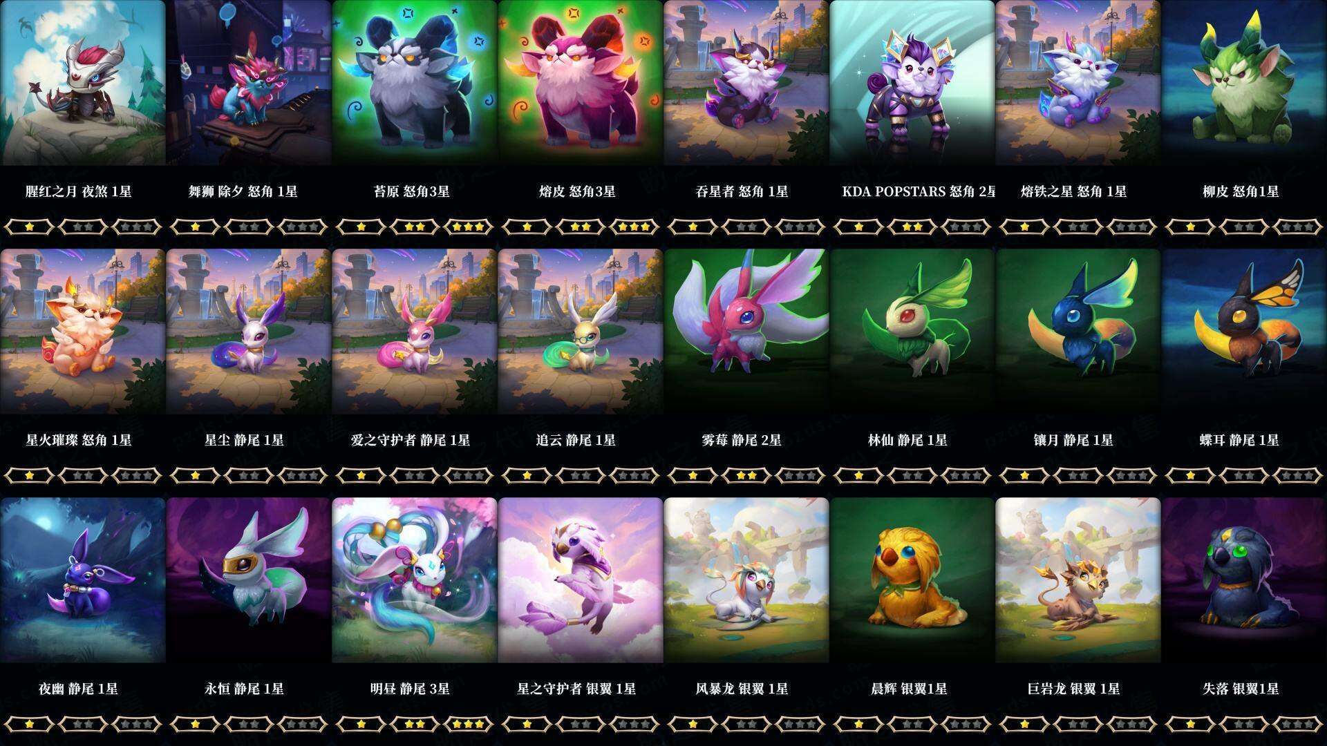Select the 柳皮 怒角 portrait
Viewport: 1327px width, 746px height.
[x=1244, y=83]
